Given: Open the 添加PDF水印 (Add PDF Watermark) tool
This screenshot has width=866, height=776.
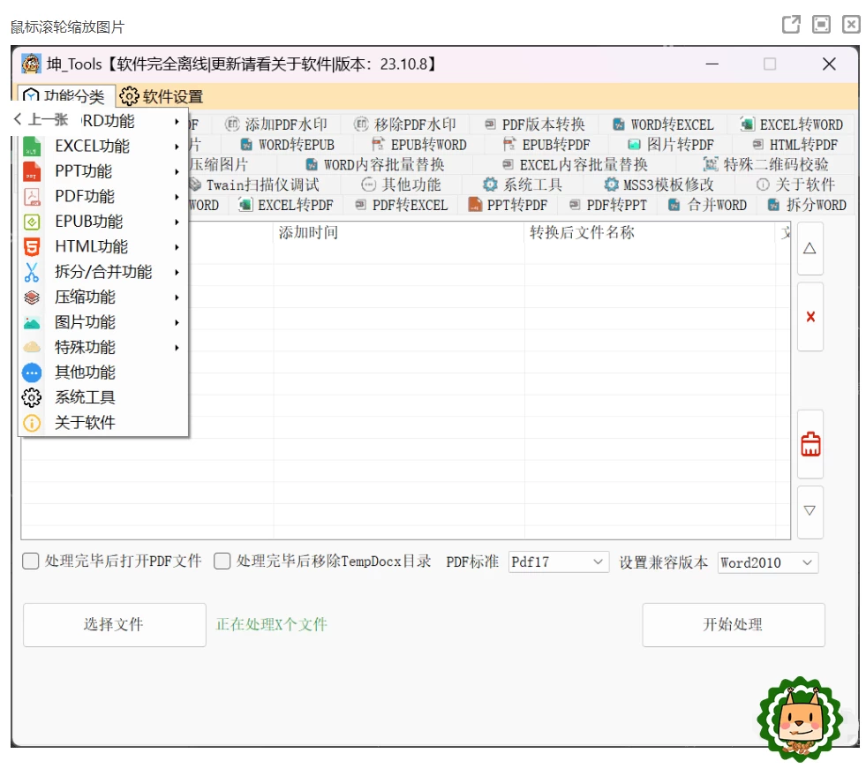Looking at the screenshot, I should 275,123.
